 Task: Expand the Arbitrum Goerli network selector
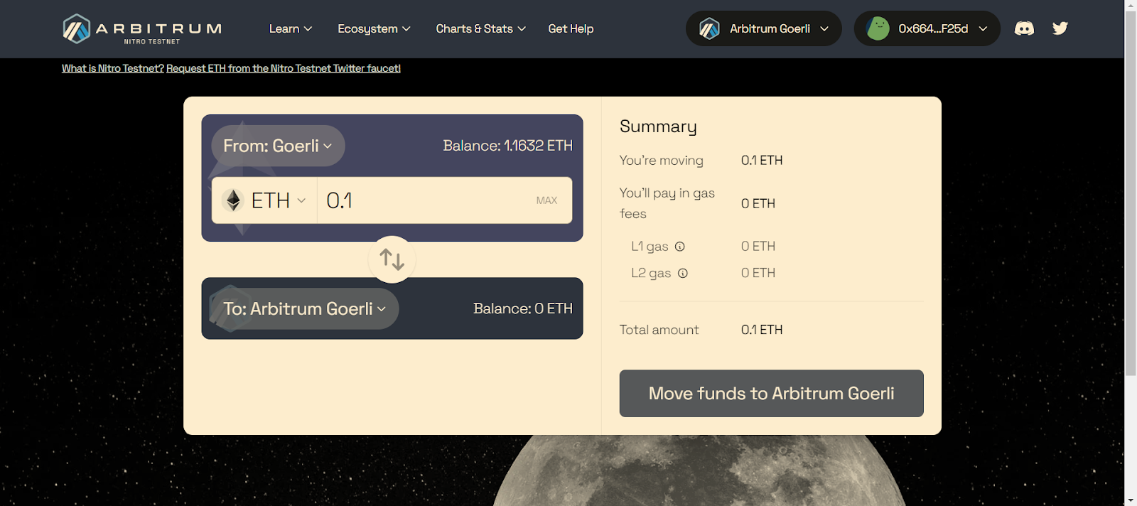pos(763,28)
